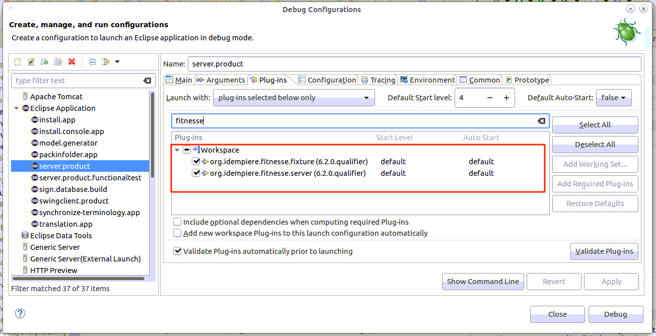The image size is (656, 336).
Task: Open the filter launch configurations icon
Action: [x=106, y=61]
